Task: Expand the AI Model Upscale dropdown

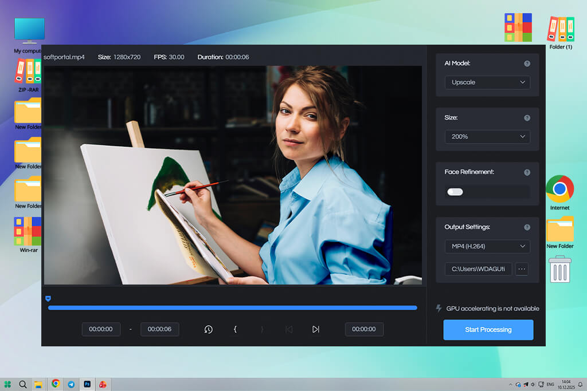Action: [x=487, y=82]
